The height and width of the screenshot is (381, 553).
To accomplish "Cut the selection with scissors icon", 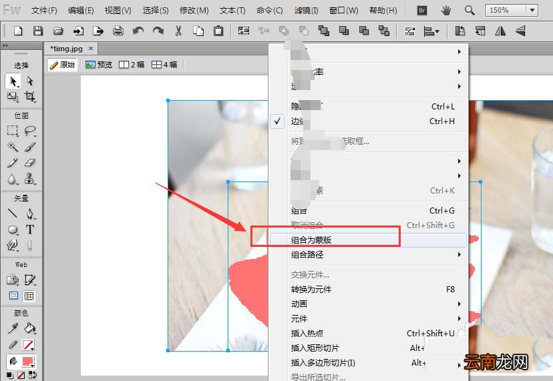I will pyautogui.click(x=178, y=31).
